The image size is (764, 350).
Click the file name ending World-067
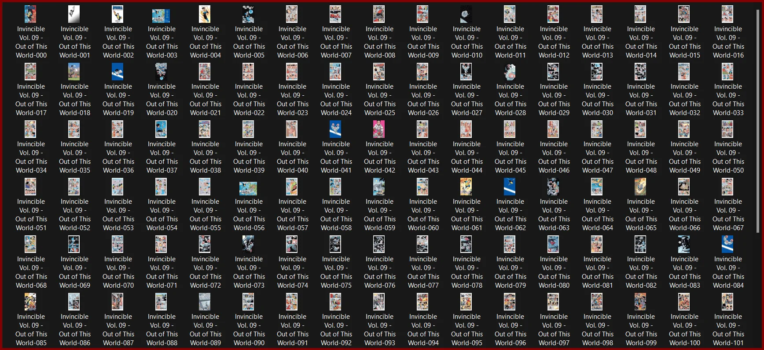[x=728, y=215]
